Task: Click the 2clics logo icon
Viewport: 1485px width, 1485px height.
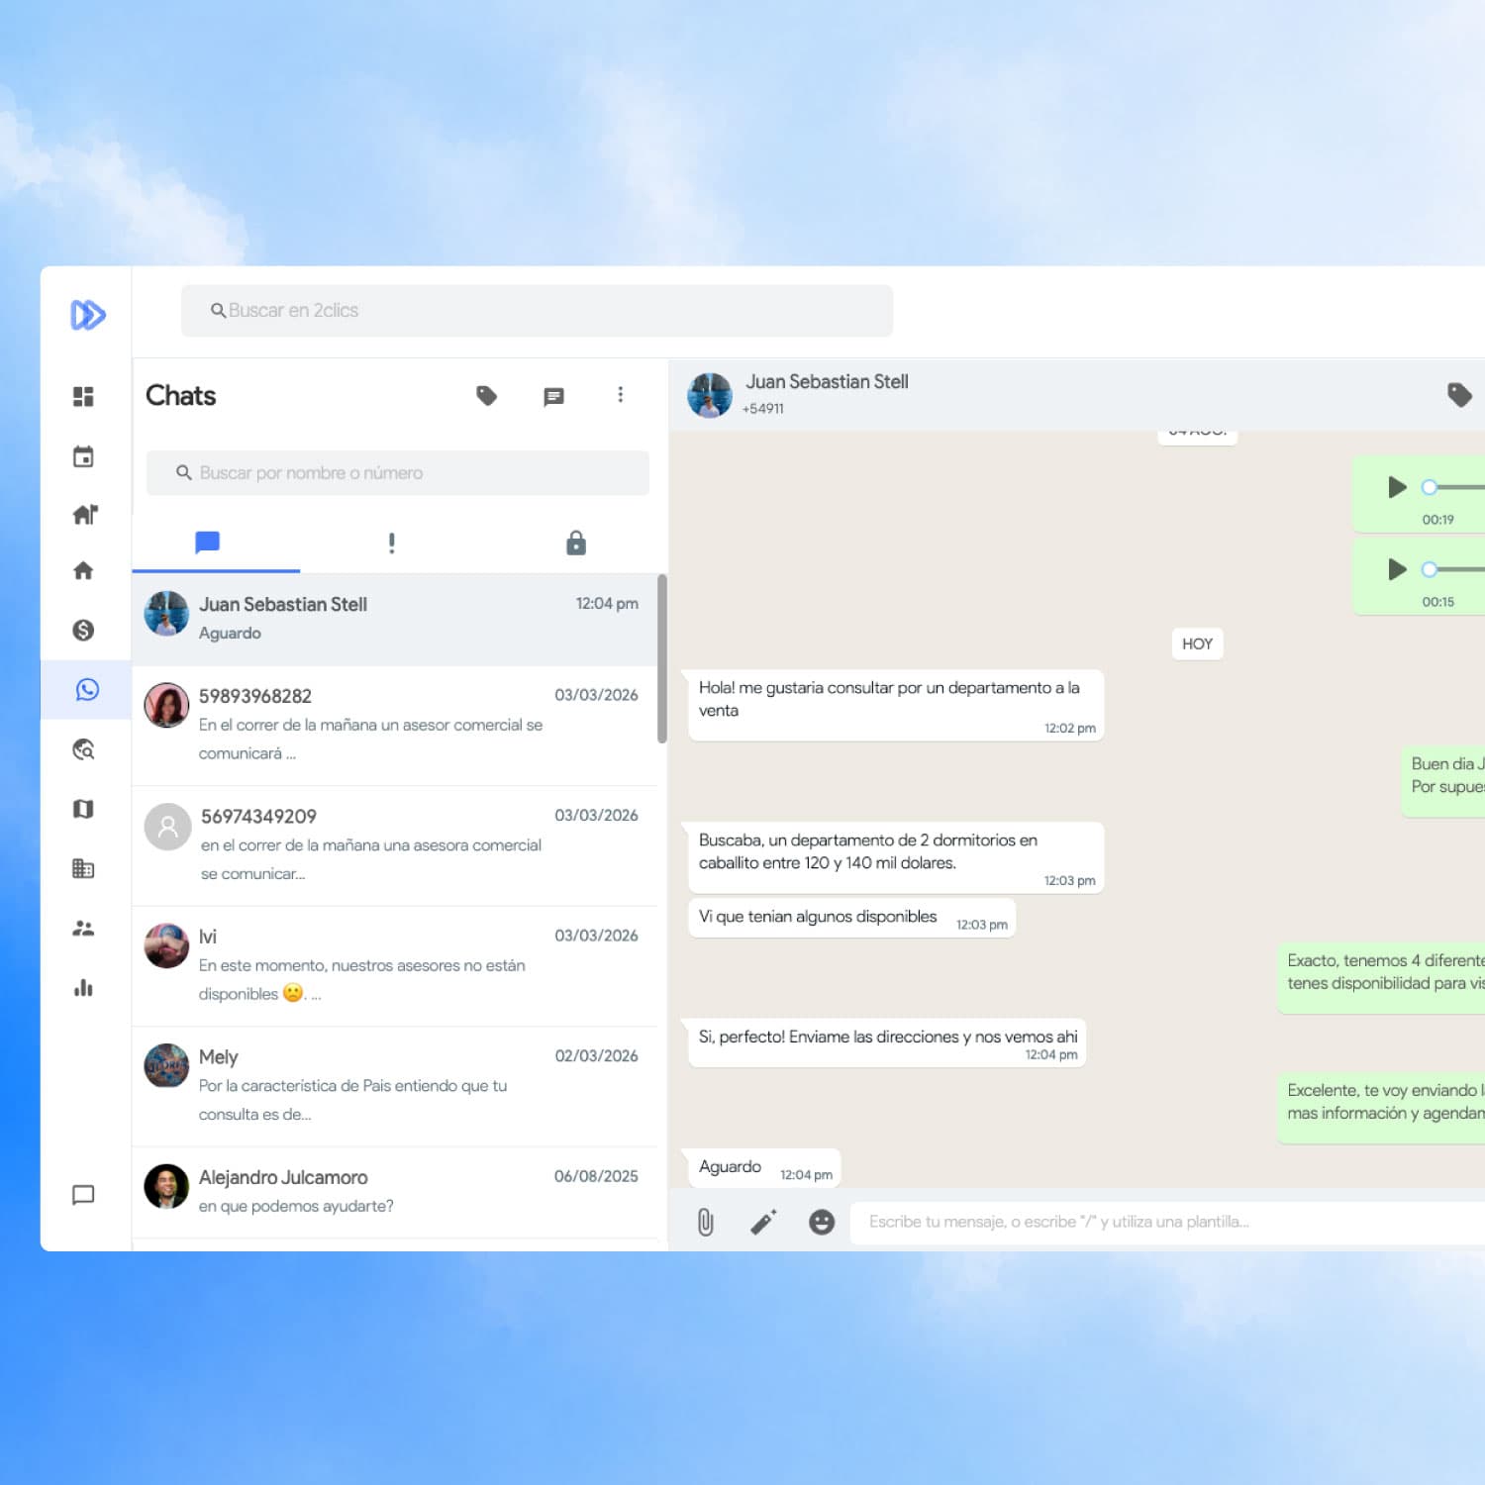Action: coord(87,315)
